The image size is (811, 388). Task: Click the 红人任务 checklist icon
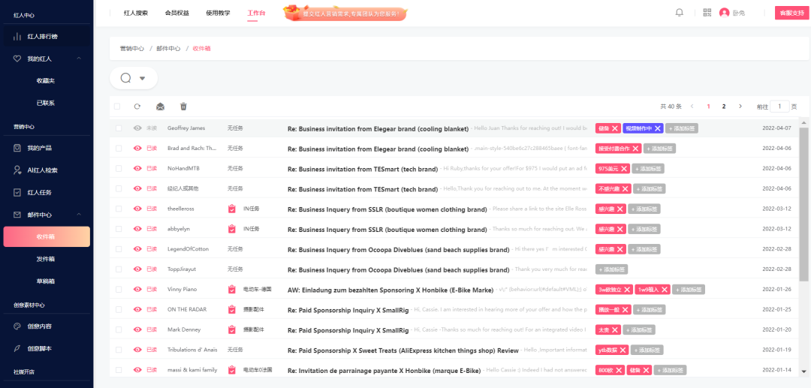(17, 193)
